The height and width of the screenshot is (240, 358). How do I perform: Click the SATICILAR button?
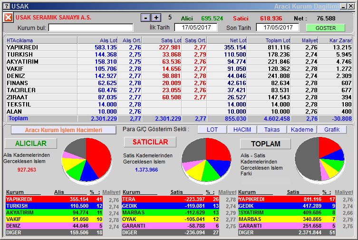[x=150, y=142]
